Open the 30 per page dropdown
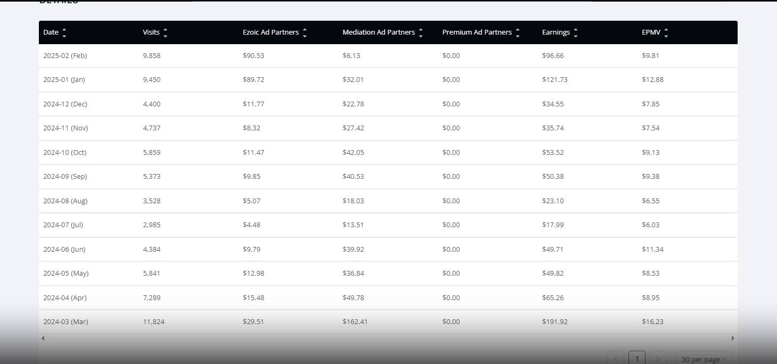The image size is (777, 364). coord(704,359)
